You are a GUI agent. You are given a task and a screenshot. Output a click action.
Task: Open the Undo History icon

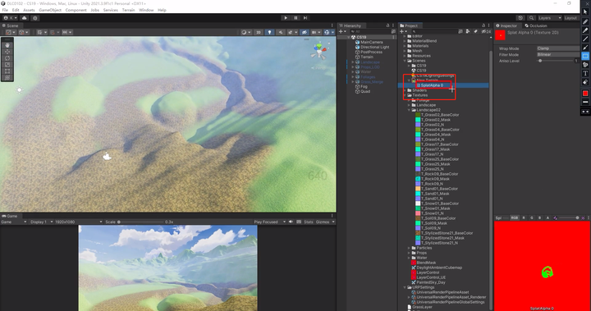tap(520, 18)
